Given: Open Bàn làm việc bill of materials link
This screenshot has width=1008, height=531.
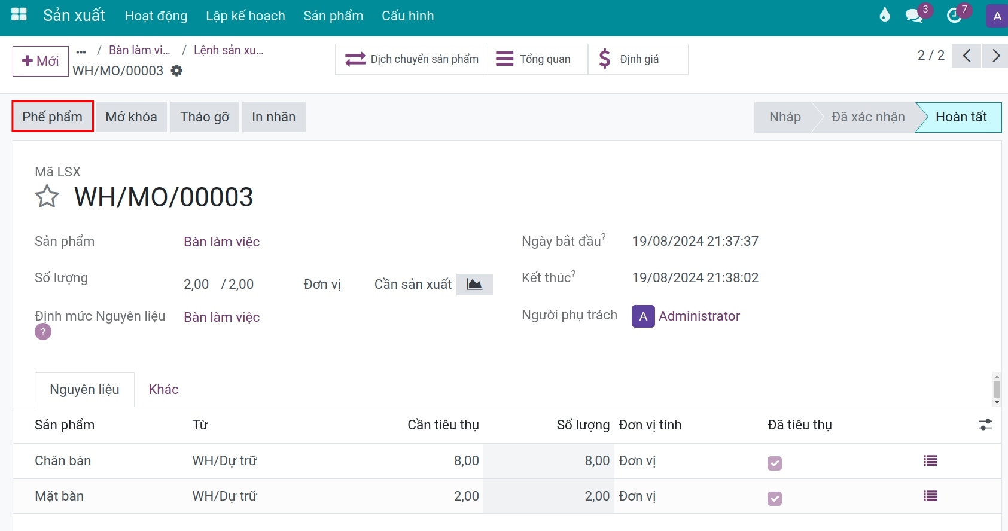Looking at the screenshot, I should click(221, 317).
